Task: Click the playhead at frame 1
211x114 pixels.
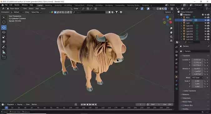Action: (x=6, y=108)
